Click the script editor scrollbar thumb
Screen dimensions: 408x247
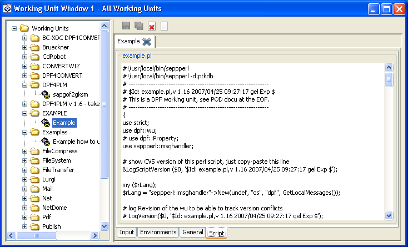[x=389, y=80]
